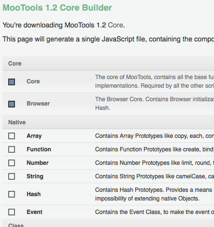Click 'Contains the Event Class' description
The width and height of the screenshot is (214, 227).
(x=155, y=212)
